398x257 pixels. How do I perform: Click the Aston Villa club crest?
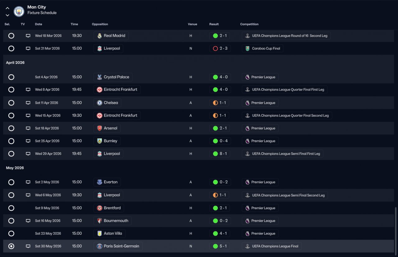click(x=99, y=233)
